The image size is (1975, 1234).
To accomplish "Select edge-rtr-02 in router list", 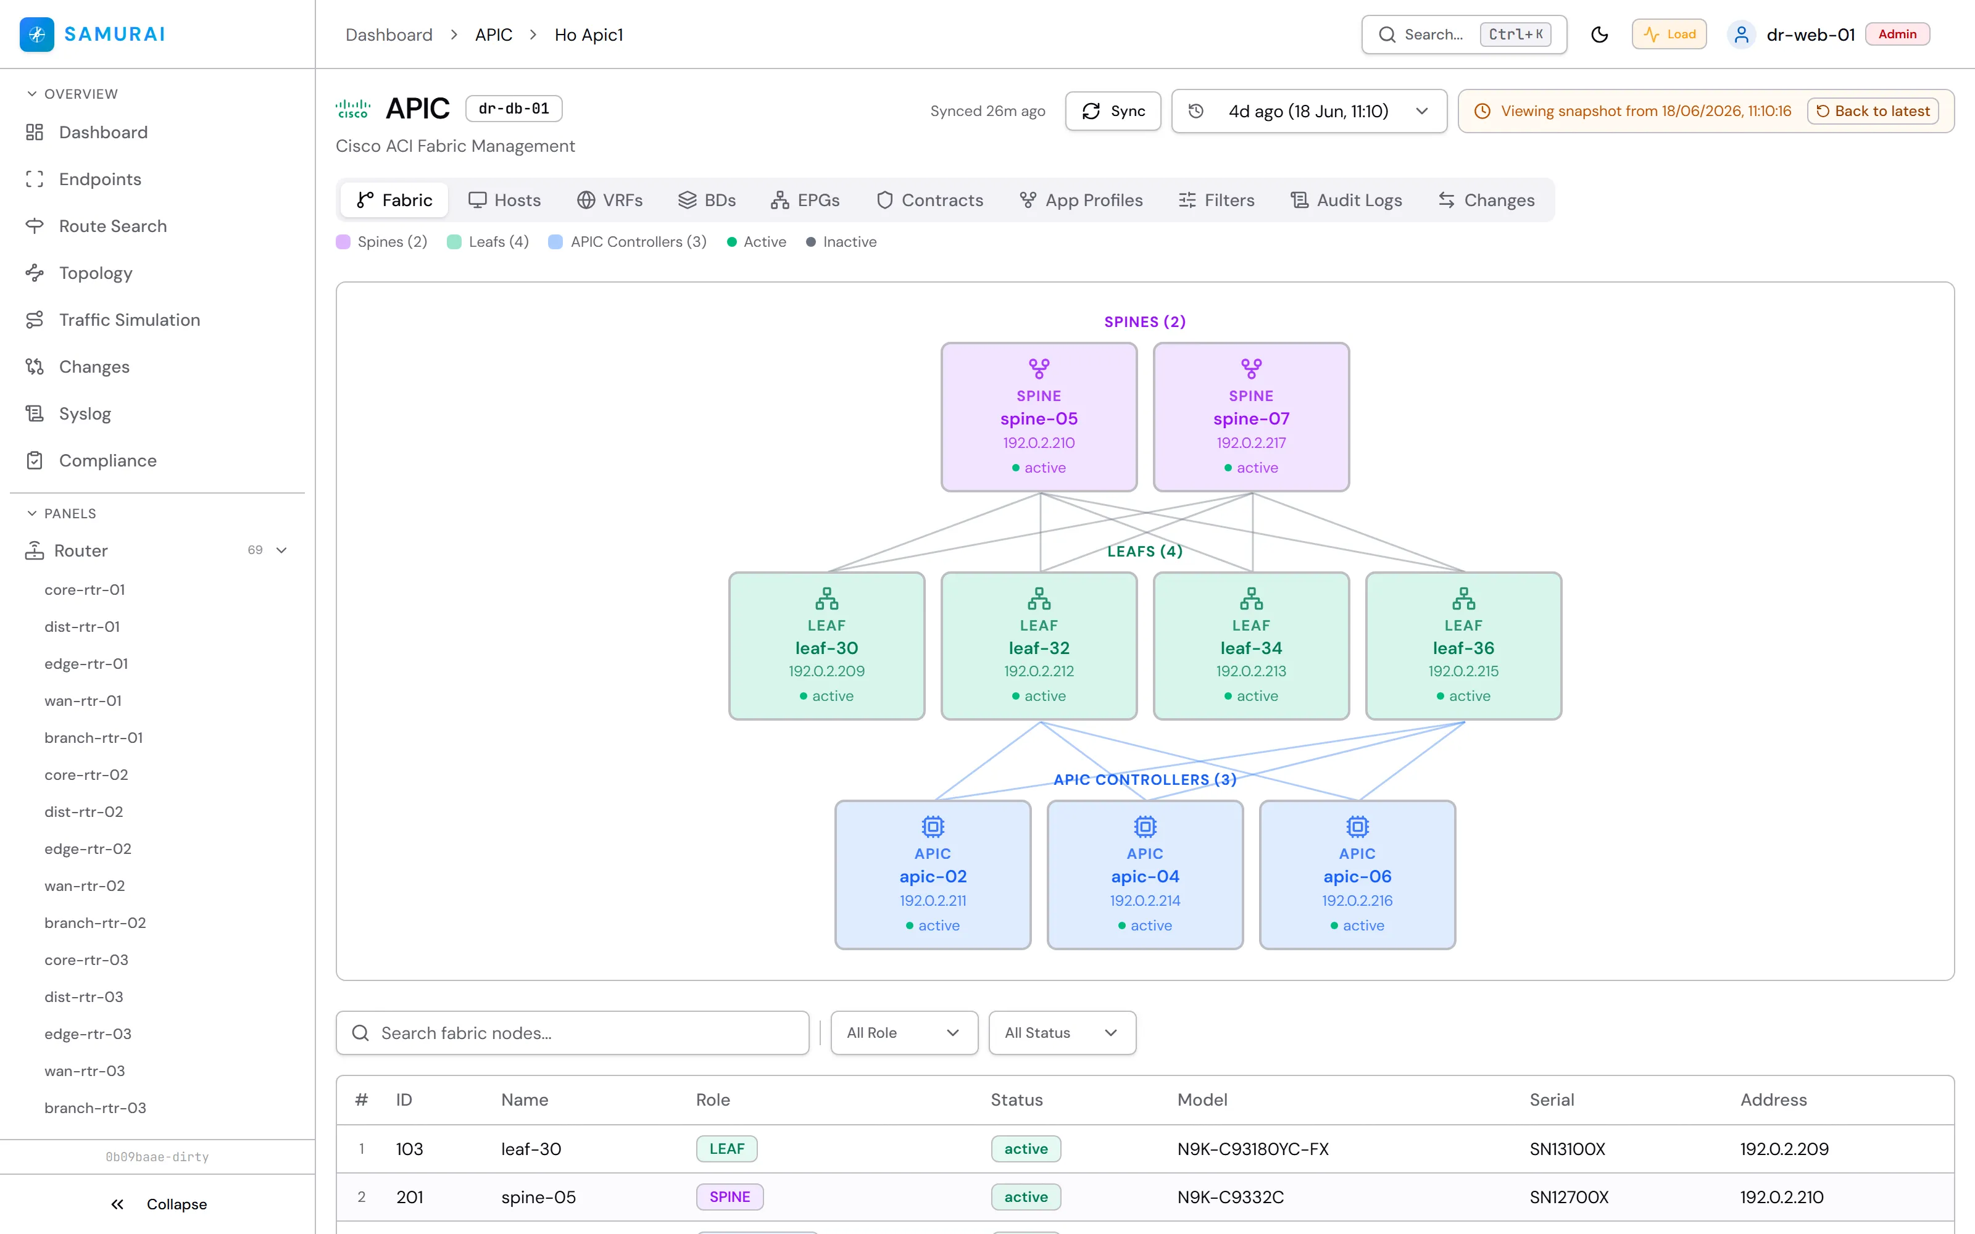I will pos(88,849).
